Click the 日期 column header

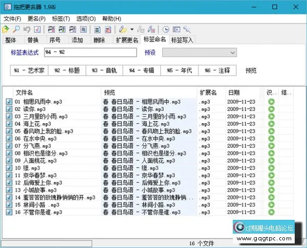pyautogui.click(x=243, y=93)
